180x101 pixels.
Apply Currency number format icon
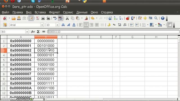pos(109,25)
